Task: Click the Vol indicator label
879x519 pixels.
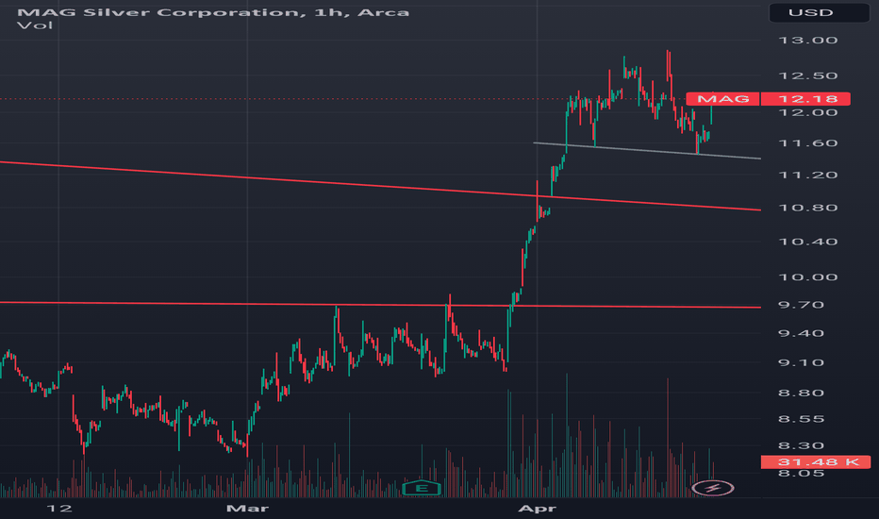Action: 35,25
